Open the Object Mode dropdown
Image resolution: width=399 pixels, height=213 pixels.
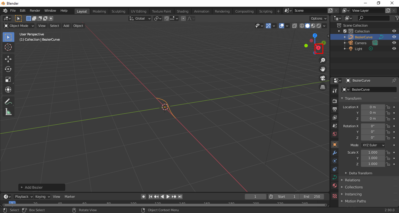[18, 26]
